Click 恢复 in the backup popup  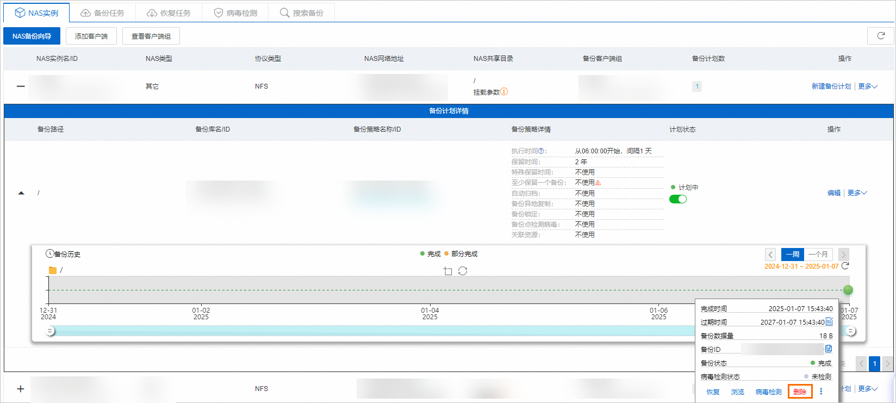click(713, 392)
